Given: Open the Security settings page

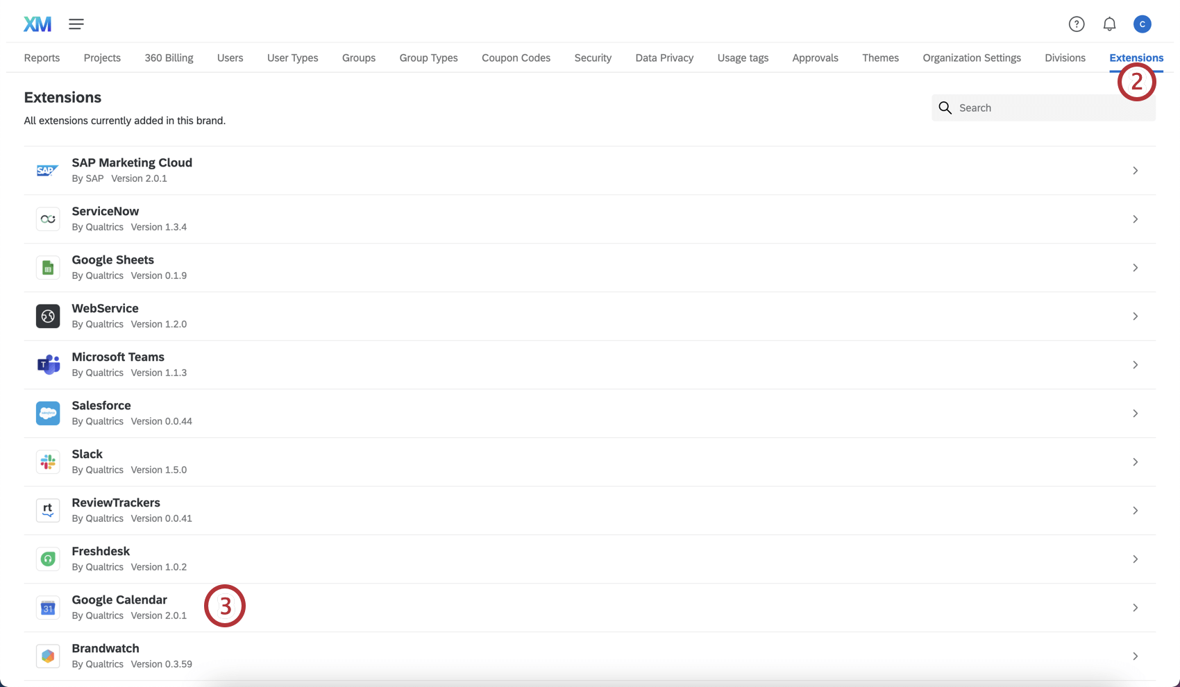Looking at the screenshot, I should 593,58.
